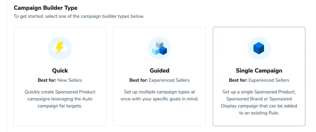This screenshot has width=316, height=132.
Task: Click the "Quick" title text
Action: 60,71
